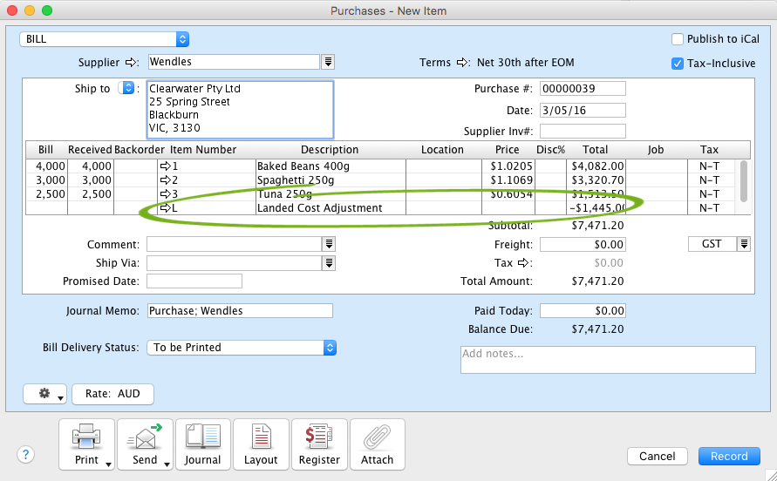Click the Supplier Inv# input field

click(583, 132)
